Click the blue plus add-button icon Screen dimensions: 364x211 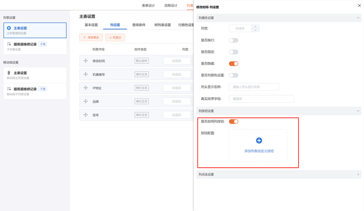click(x=259, y=140)
